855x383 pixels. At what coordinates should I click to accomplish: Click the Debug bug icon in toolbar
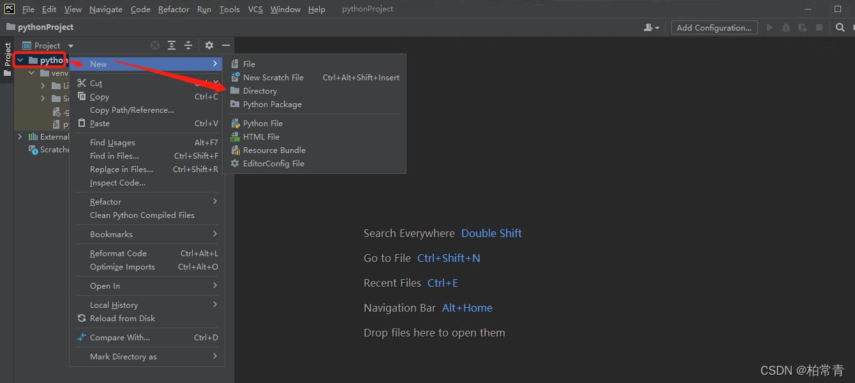(786, 27)
